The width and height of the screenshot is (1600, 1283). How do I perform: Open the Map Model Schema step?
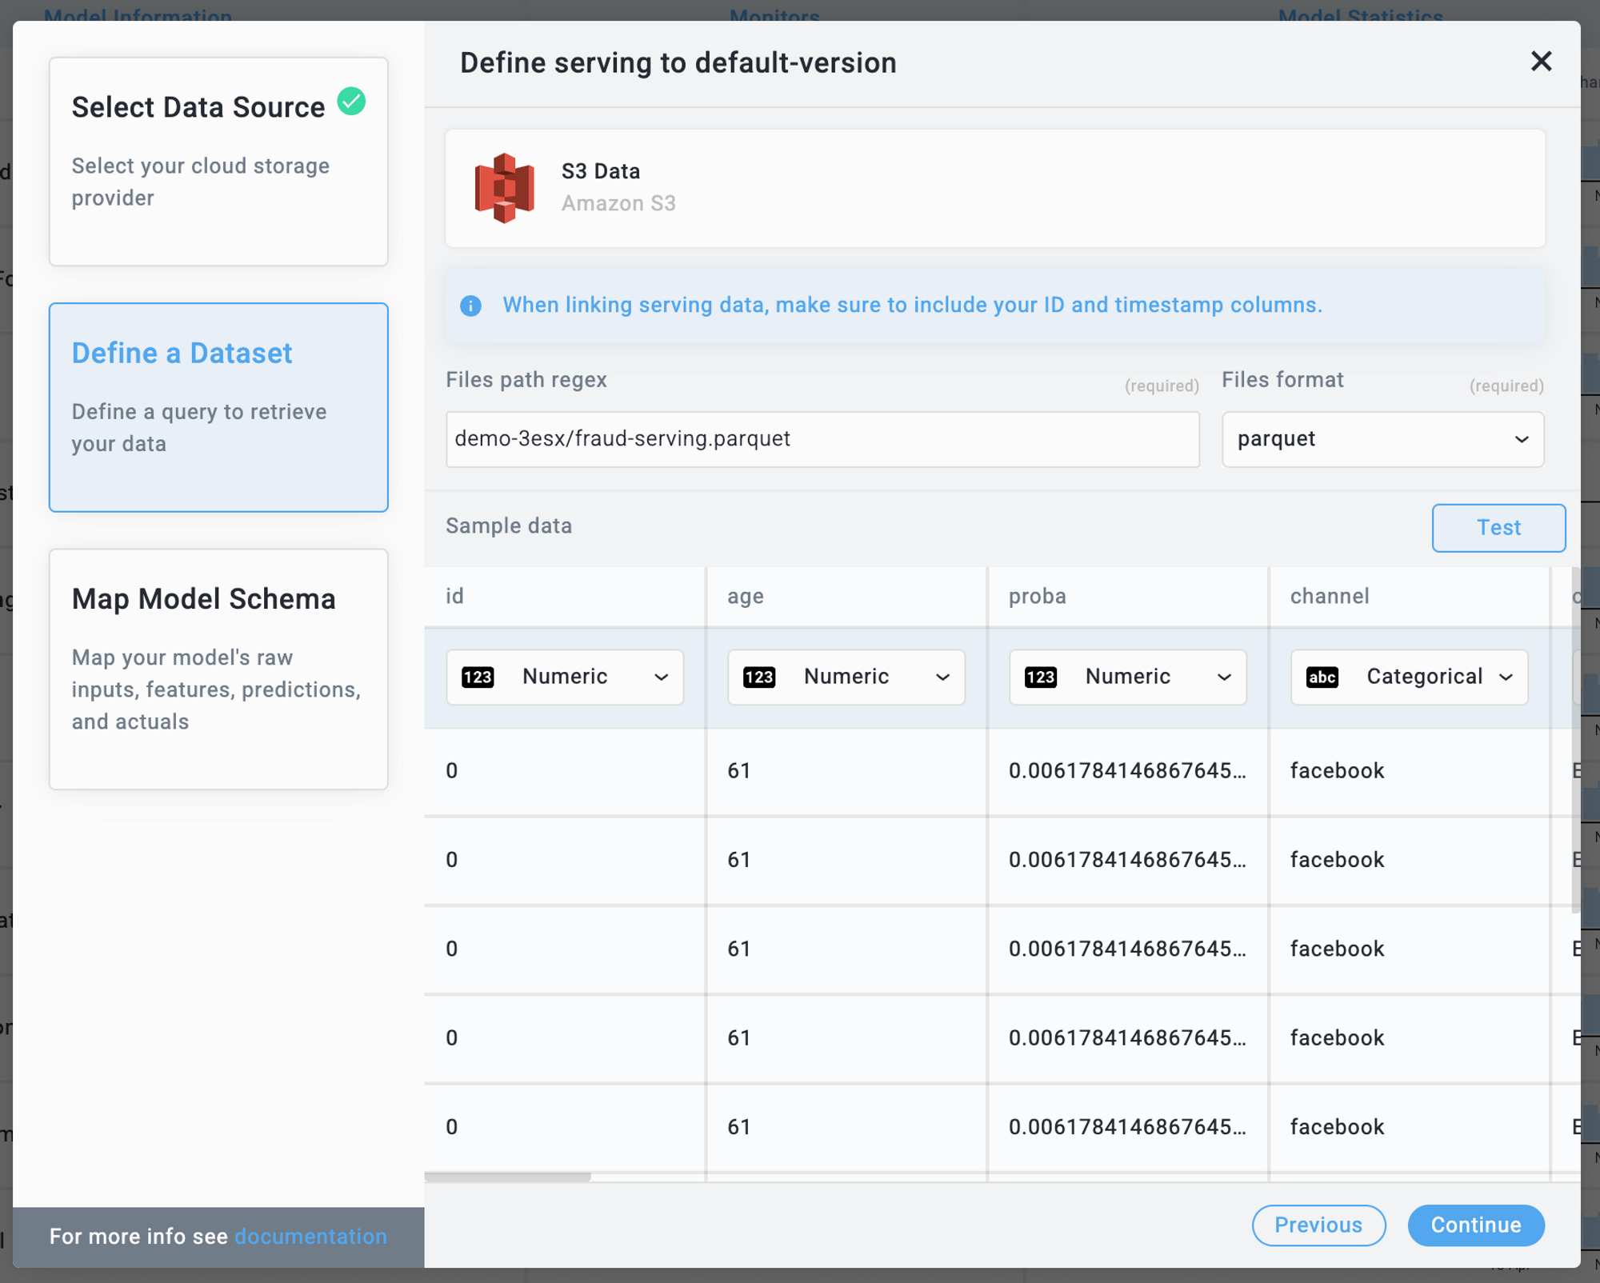tap(218, 669)
